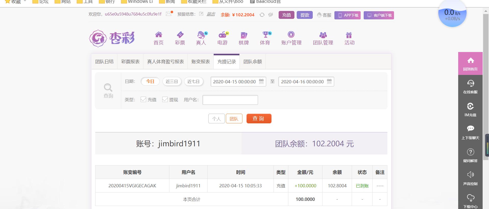Click username cell jimbird1911 in table
This screenshot has width=489, height=209.
pos(188,186)
